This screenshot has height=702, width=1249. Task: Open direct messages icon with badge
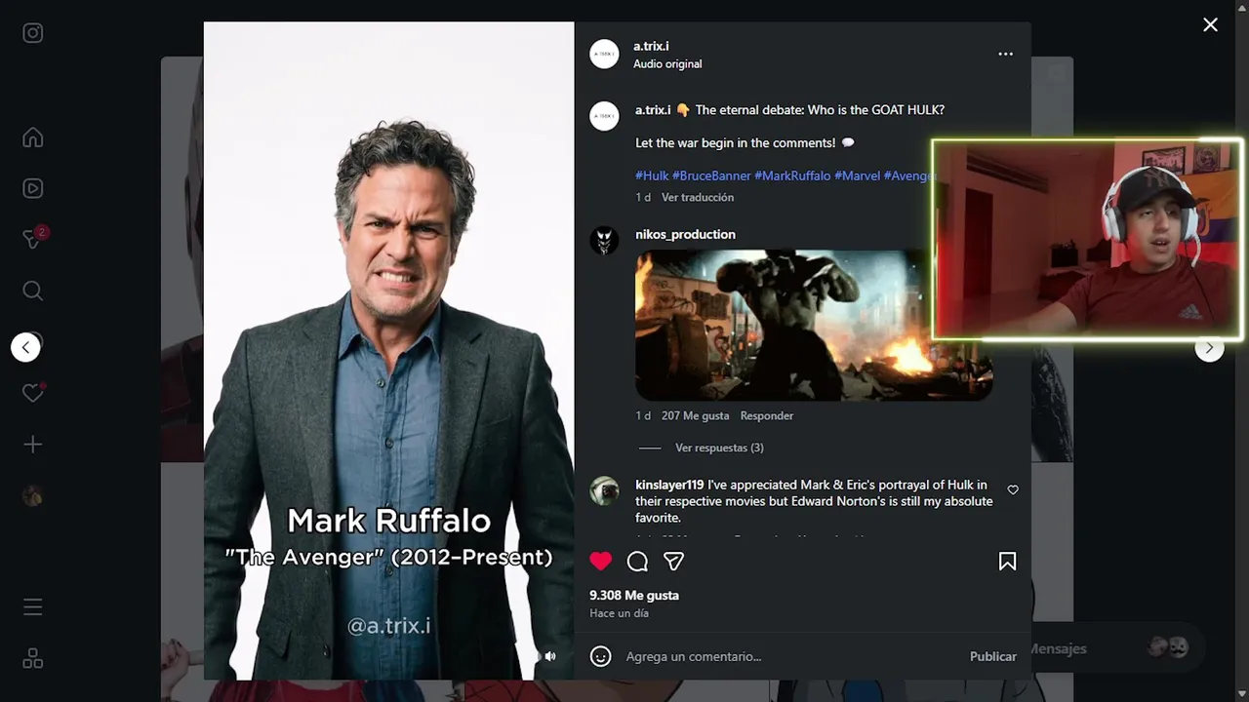(x=33, y=239)
